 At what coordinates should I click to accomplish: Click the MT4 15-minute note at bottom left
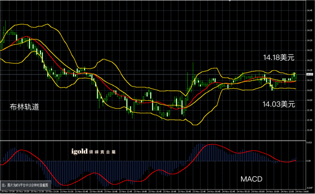(25, 185)
